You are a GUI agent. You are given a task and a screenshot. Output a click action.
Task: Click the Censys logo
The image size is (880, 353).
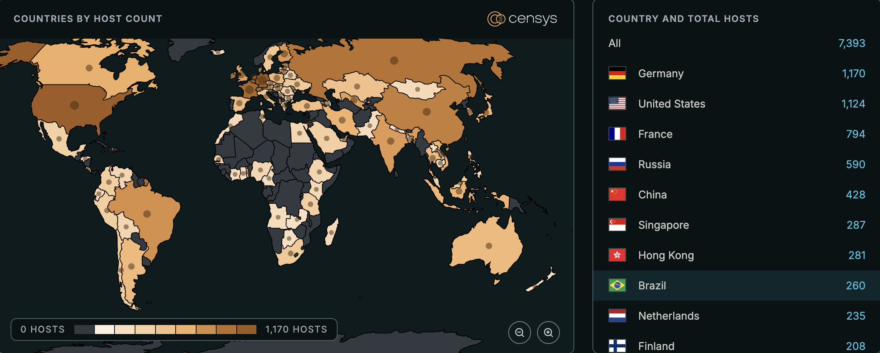click(x=522, y=19)
